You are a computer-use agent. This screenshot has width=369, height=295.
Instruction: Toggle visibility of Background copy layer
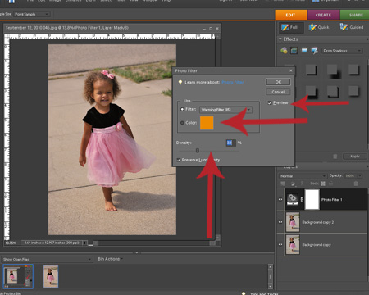pyautogui.click(x=280, y=244)
